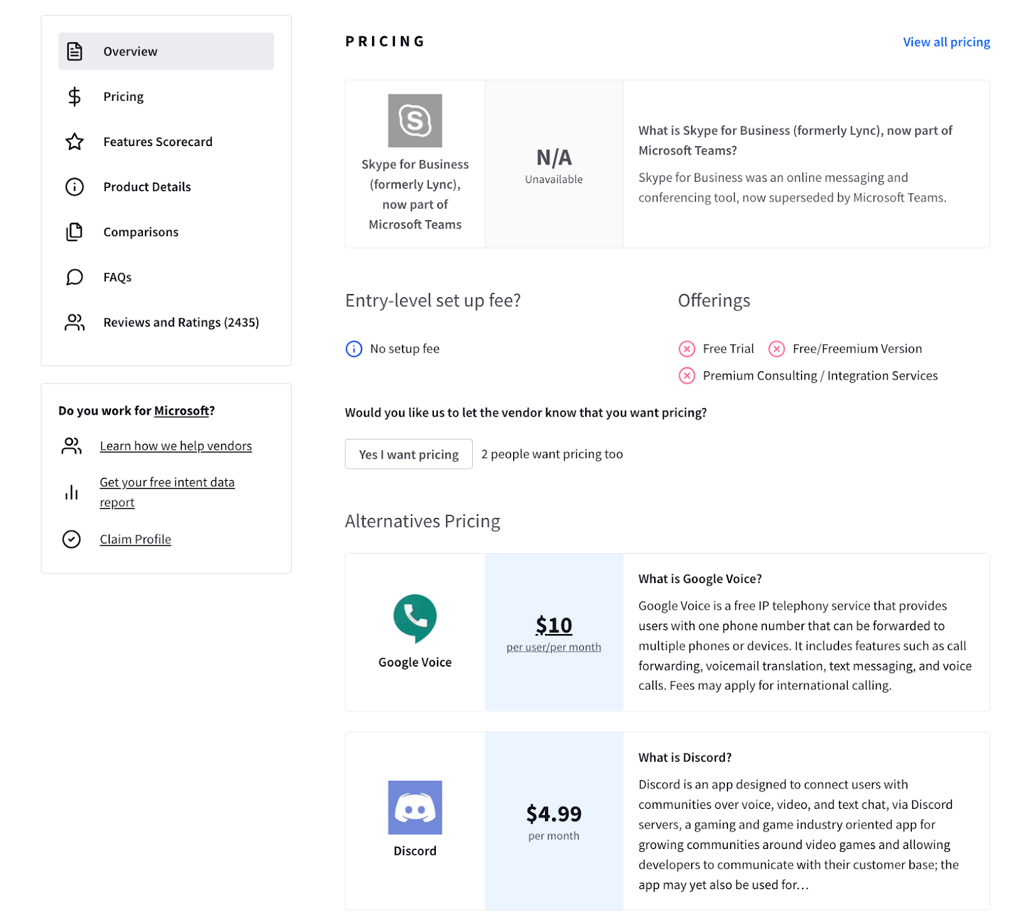
Task: Click the per user/per month link
Action: pos(554,647)
